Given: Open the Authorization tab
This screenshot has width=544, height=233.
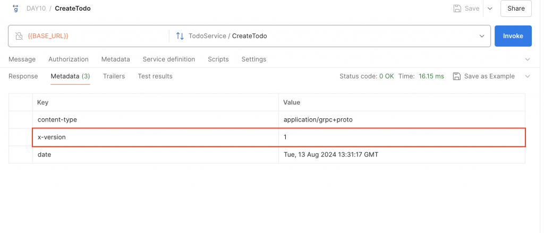Looking at the screenshot, I should pos(69,59).
